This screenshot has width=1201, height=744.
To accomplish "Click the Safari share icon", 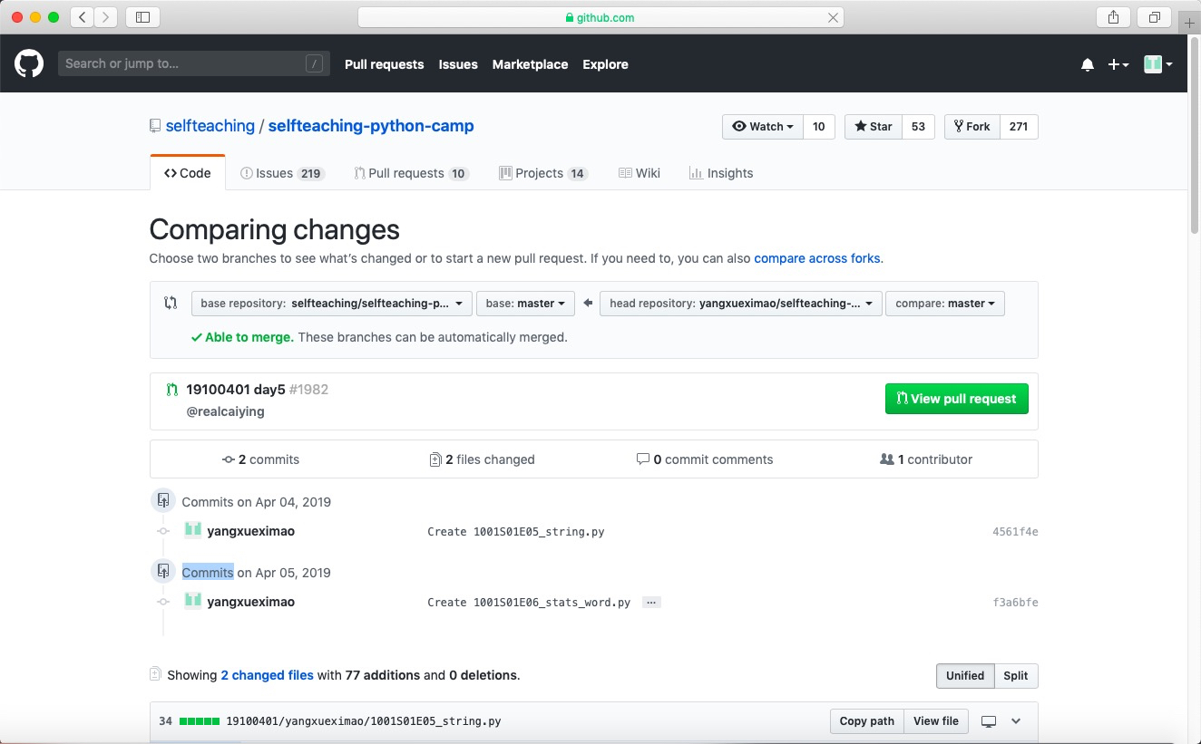I will [1113, 17].
